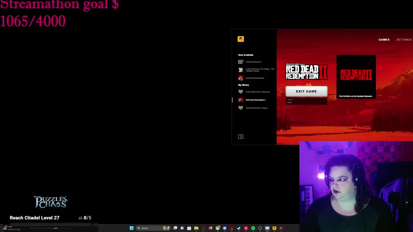Open the Red Dead Redemption 2 taskbar icon

pos(281,228)
